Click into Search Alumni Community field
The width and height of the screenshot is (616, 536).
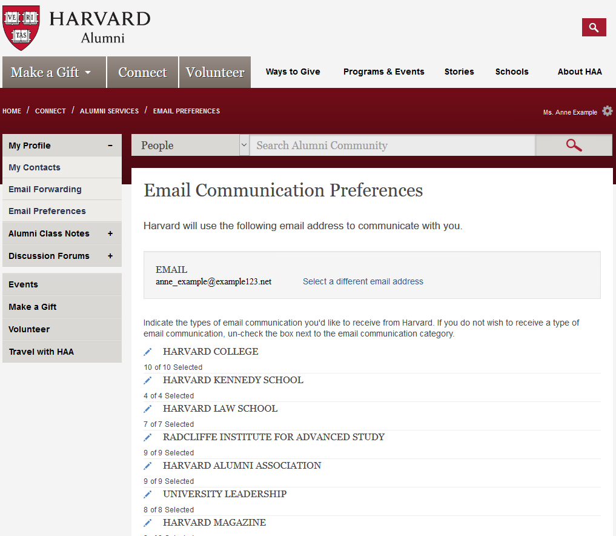click(x=392, y=145)
